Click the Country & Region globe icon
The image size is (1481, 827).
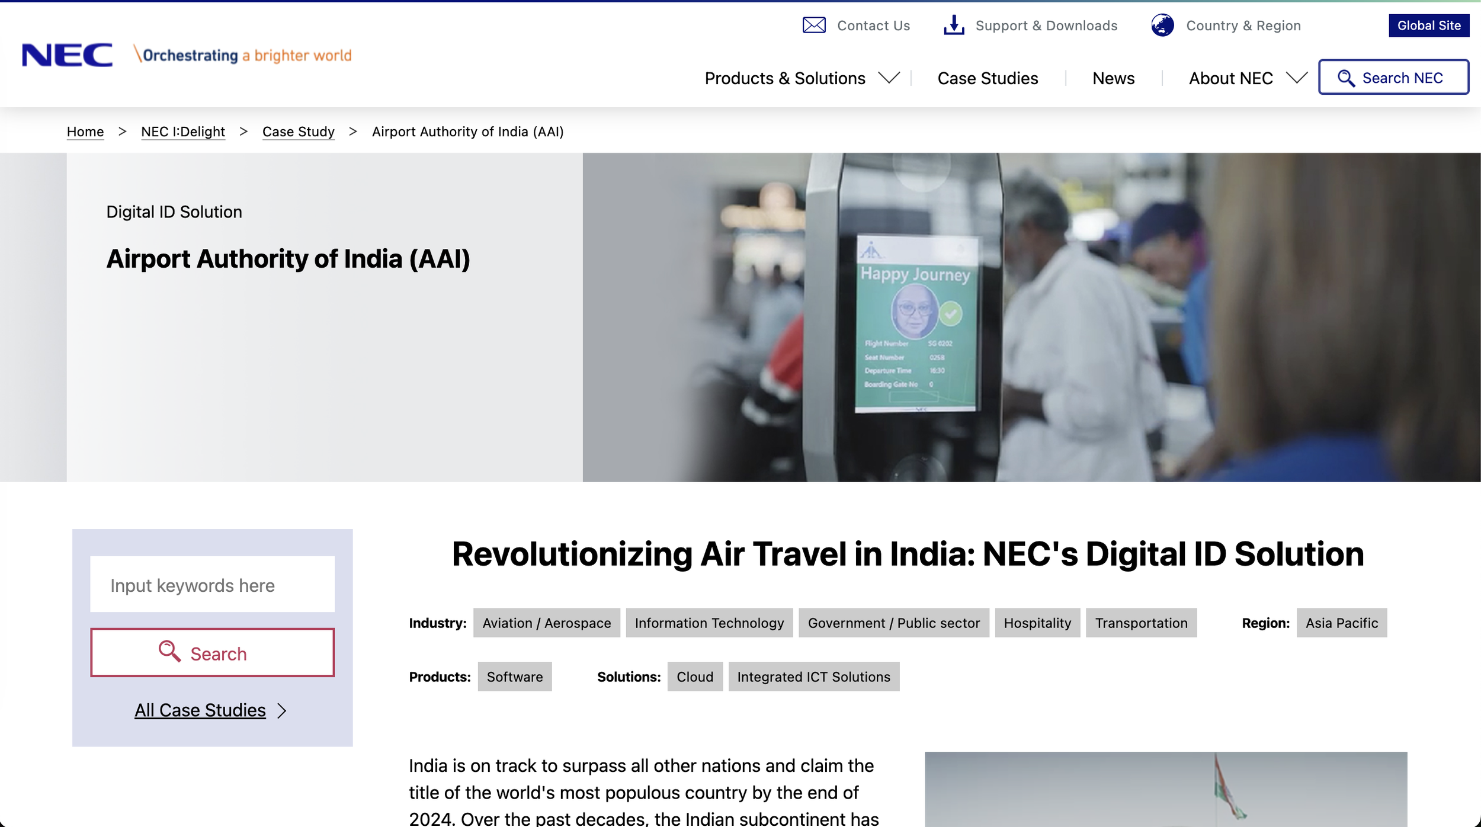[x=1162, y=25]
